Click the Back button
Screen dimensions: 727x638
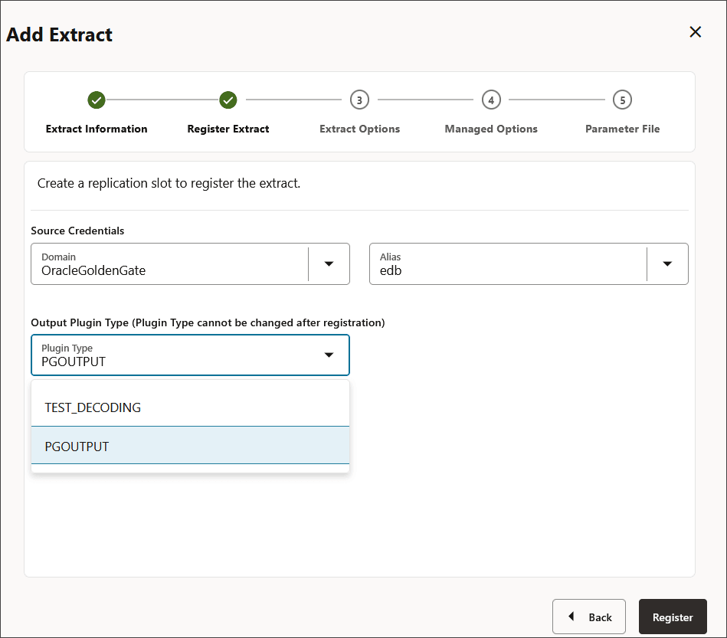point(588,617)
